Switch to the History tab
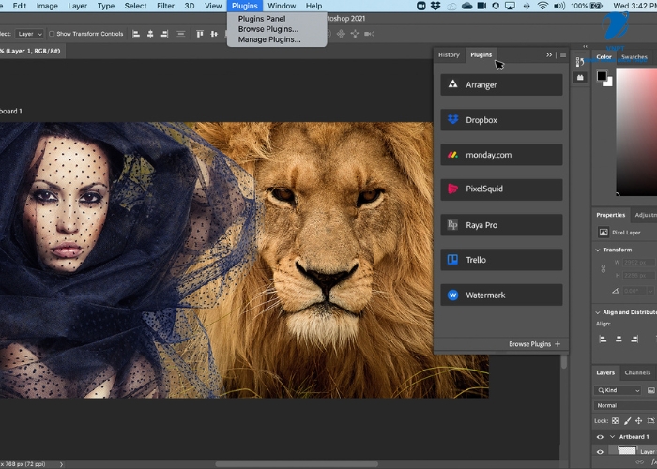The width and height of the screenshot is (657, 469). click(449, 54)
